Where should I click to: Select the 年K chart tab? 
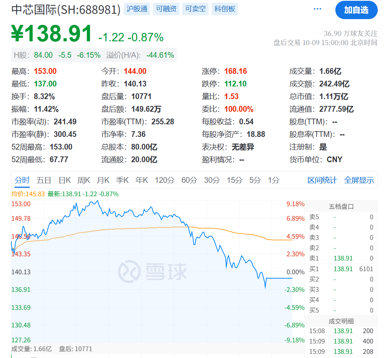coord(142,180)
